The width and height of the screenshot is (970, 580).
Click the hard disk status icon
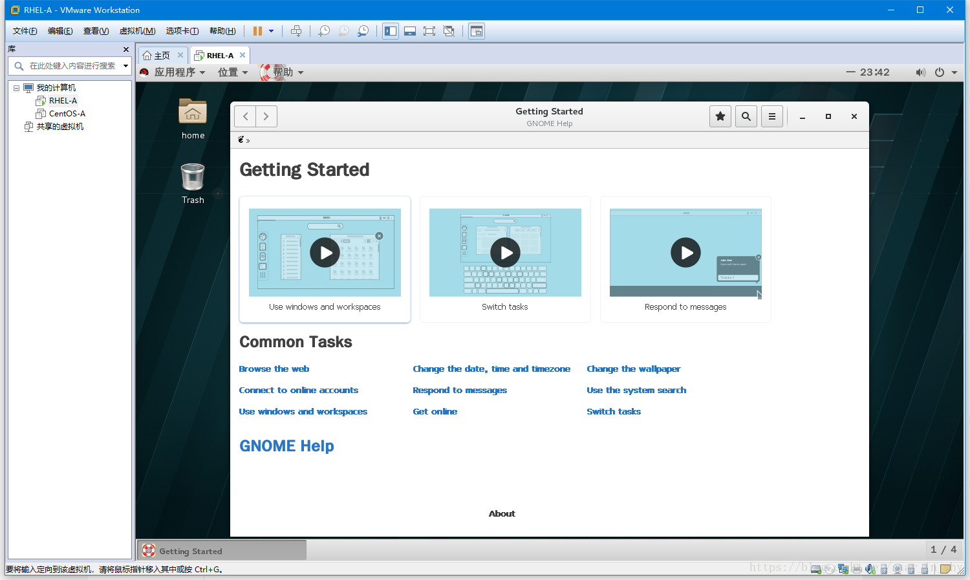point(816,569)
